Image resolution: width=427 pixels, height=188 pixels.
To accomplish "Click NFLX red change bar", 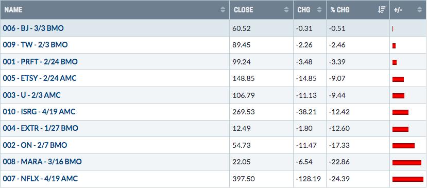I will (x=408, y=179).
